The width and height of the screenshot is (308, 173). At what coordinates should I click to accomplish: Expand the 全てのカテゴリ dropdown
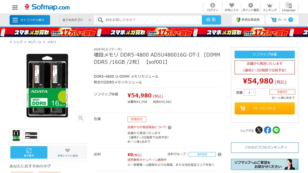[77, 20]
